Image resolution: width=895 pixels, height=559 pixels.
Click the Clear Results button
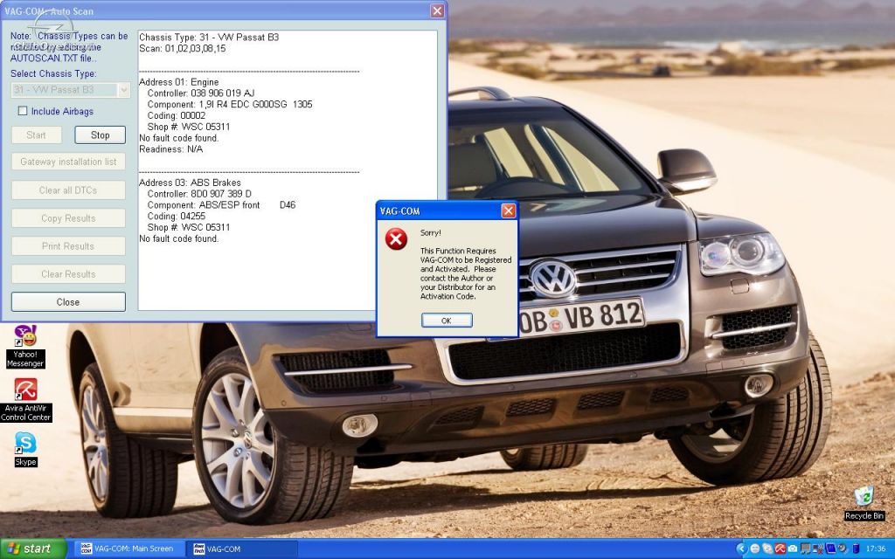(x=68, y=273)
